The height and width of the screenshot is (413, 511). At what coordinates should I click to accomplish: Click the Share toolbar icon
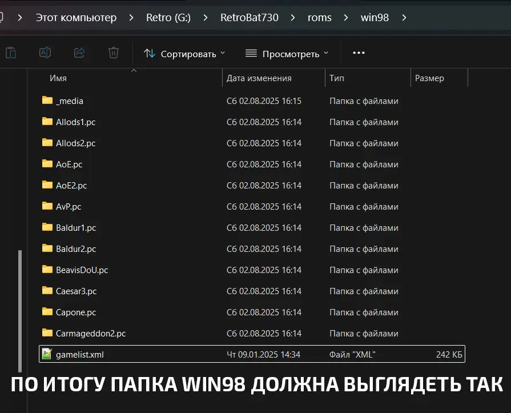click(79, 53)
